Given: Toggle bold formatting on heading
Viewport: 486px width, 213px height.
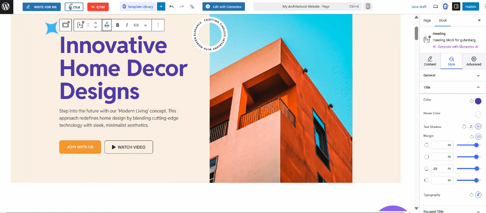Looking at the screenshot, I should [118, 25].
